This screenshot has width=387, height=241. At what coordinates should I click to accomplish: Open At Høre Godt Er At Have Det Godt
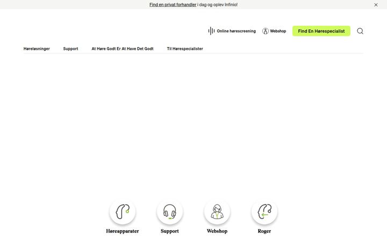pyautogui.click(x=123, y=49)
